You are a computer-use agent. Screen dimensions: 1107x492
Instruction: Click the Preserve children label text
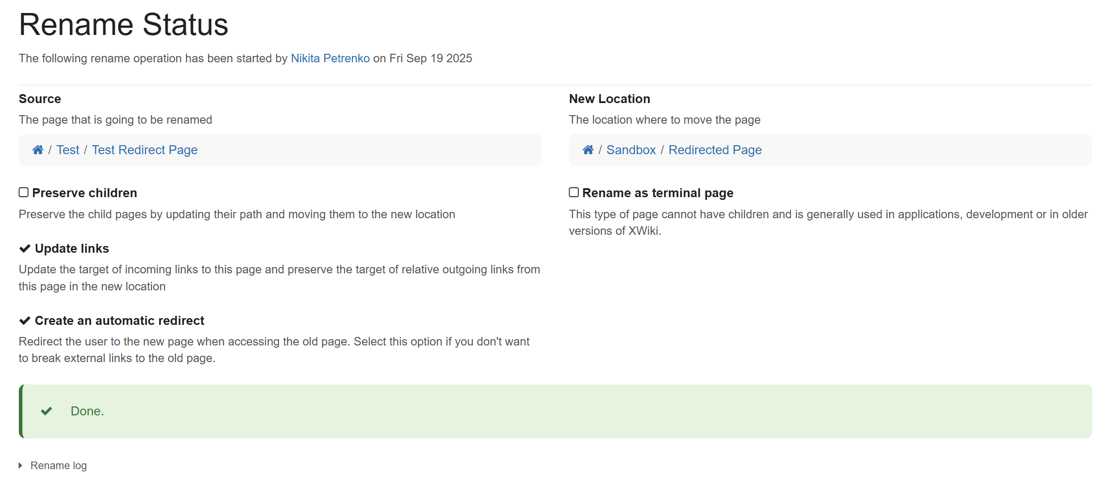point(84,193)
